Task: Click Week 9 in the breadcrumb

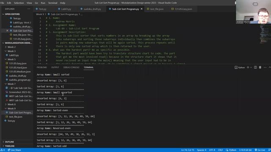Action: coord(40,14)
